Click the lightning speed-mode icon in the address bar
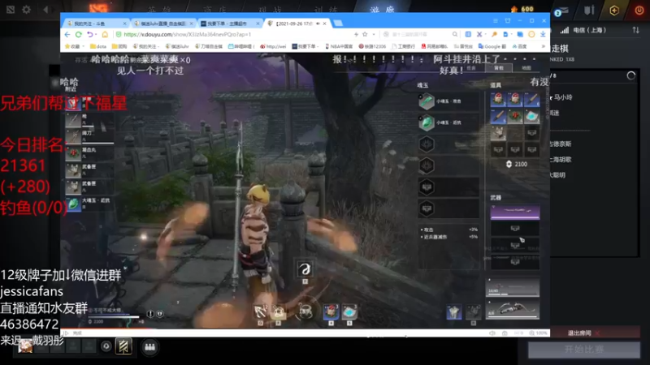Viewport: 650px width, 365px height. click(x=356, y=34)
